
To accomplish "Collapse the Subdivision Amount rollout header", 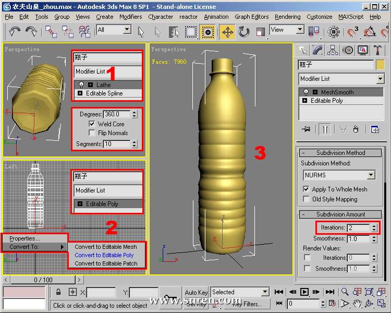I will (x=340, y=214).
